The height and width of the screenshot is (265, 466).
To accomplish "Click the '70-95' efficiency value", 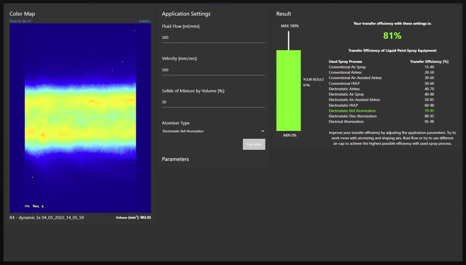I will pos(429,111).
